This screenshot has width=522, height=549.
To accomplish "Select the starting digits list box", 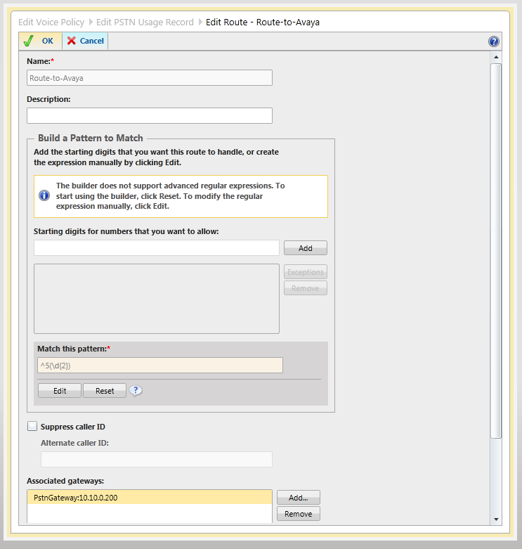I will tap(157, 299).
